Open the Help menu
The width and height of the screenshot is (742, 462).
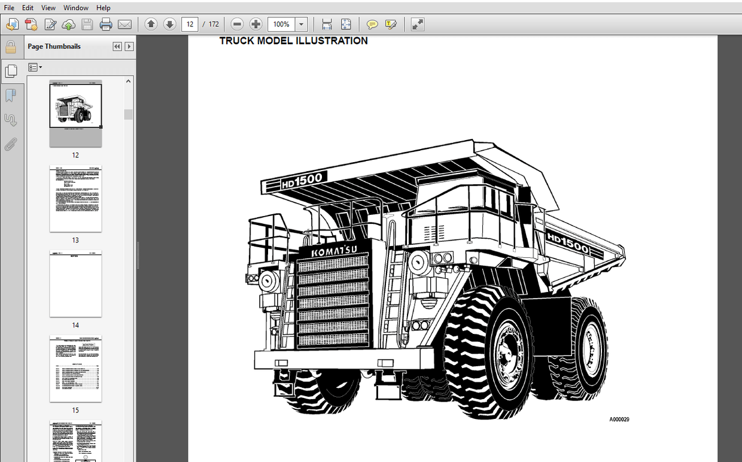point(103,8)
